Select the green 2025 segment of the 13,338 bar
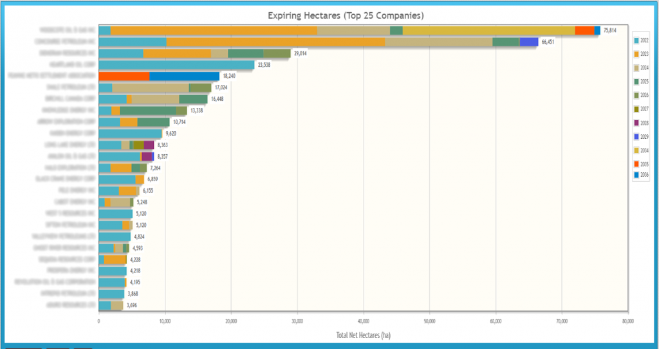Viewport: 659px width, 349px height. tap(148, 111)
